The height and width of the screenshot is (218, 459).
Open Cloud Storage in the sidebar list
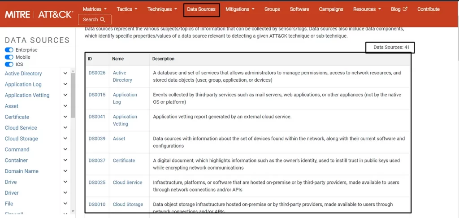coord(22,139)
